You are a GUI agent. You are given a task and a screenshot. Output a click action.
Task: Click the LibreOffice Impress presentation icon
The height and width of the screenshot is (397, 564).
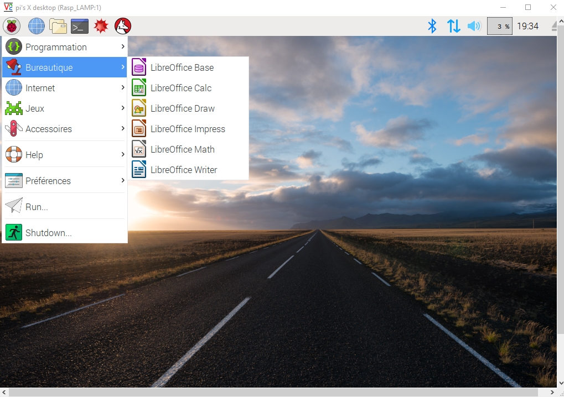point(139,129)
